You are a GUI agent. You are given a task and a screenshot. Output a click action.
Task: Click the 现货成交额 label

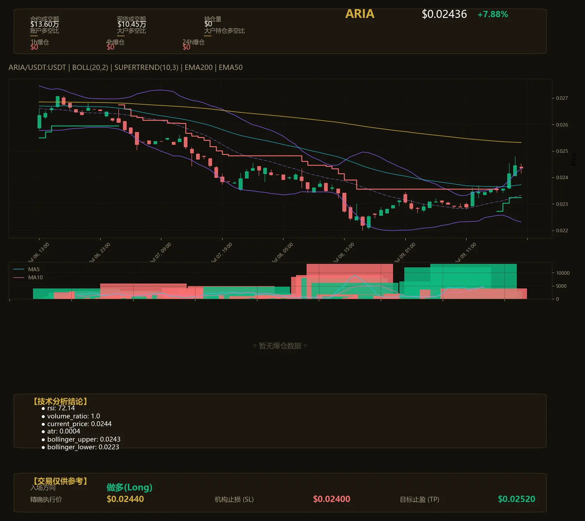pos(131,19)
